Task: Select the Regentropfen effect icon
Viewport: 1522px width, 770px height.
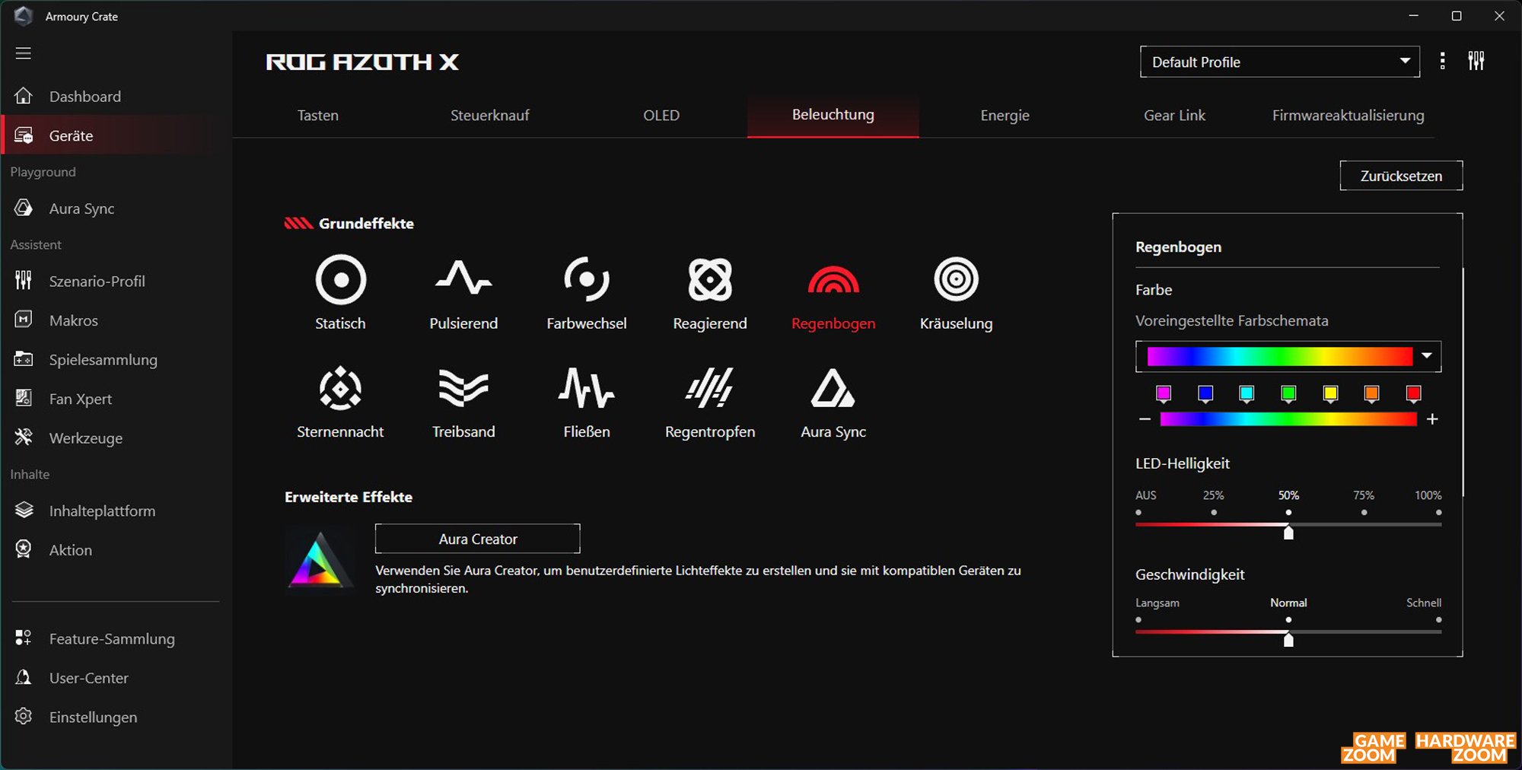Action: [x=709, y=389]
